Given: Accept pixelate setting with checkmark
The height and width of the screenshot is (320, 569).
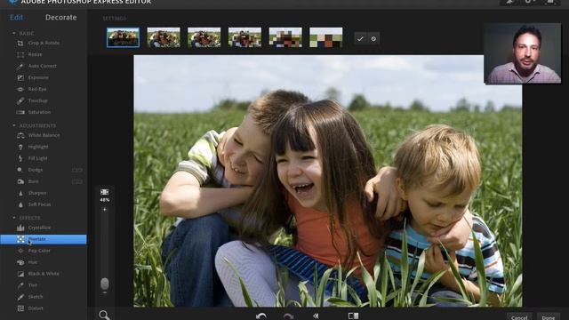Looking at the screenshot, I should tap(360, 39).
